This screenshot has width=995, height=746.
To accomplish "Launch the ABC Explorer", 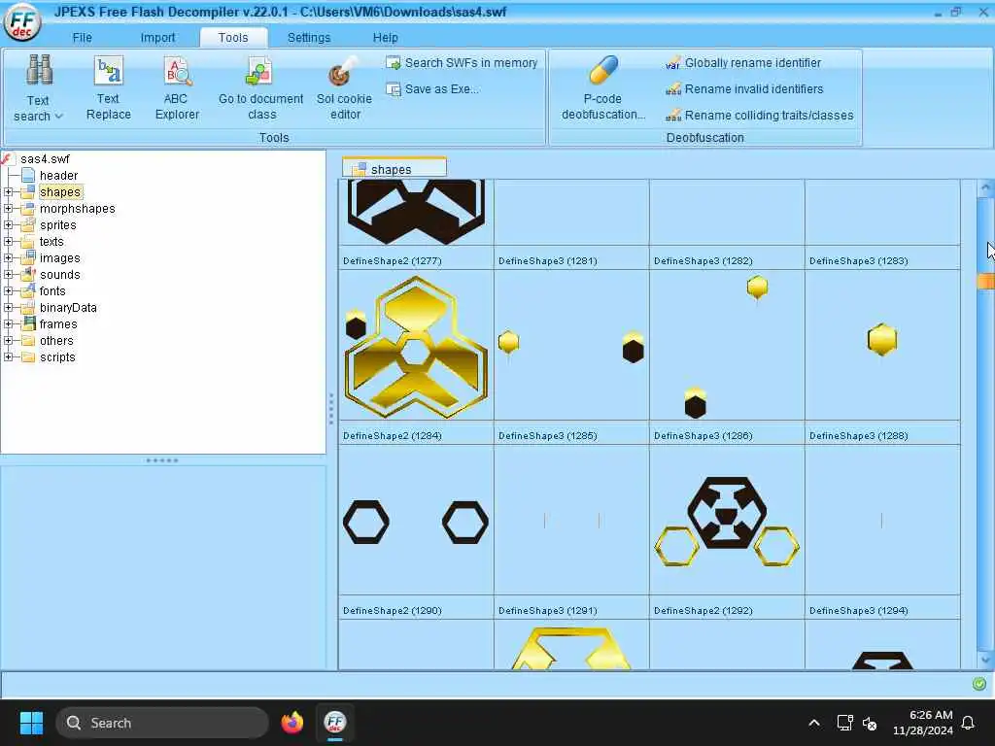I will (x=177, y=88).
